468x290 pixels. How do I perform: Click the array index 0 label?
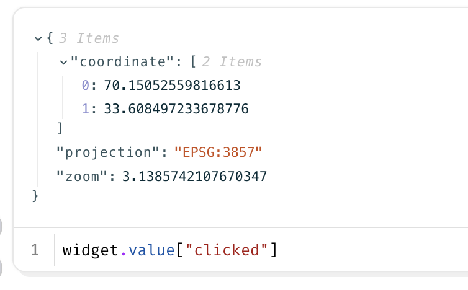(x=86, y=86)
